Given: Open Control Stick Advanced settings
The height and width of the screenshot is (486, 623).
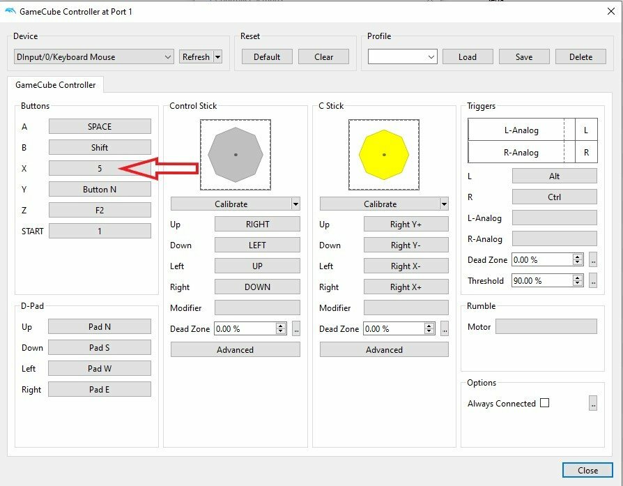Looking at the screenshot, I should click(236, 349).
